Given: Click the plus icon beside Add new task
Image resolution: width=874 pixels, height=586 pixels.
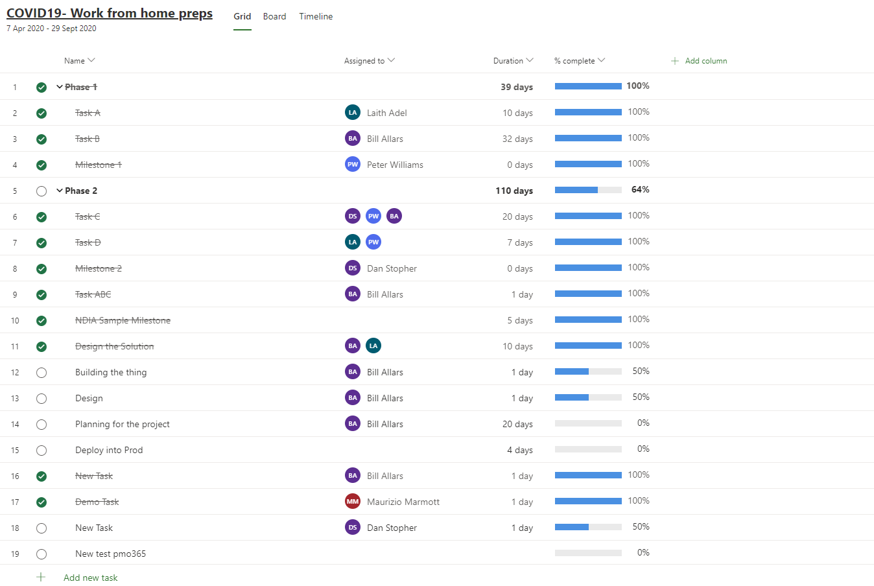Looking at the screenshot, I should pyautogui.click(x=41, y=577).
